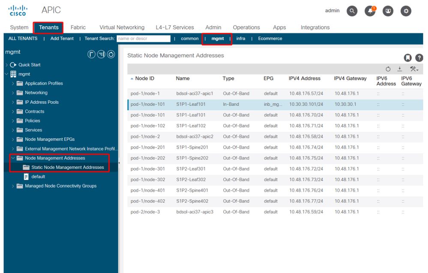Open the notifications bell icon
428x273 pixels.
coord(370,12)
